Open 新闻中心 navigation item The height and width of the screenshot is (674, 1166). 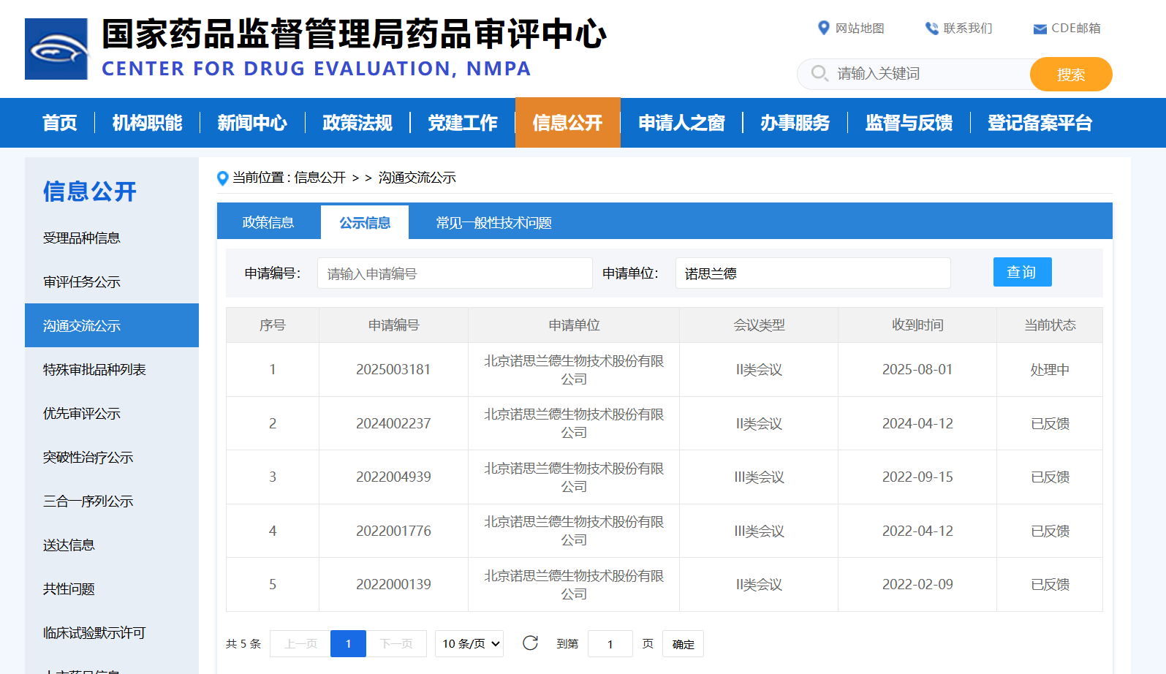tap(252, 123)
